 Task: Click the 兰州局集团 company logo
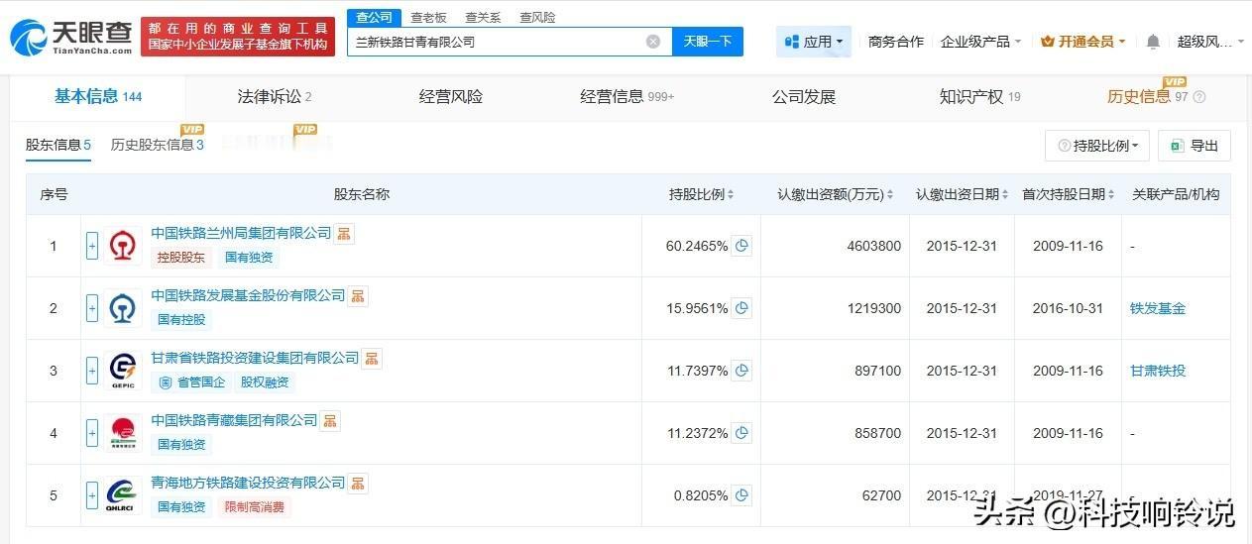124,246
